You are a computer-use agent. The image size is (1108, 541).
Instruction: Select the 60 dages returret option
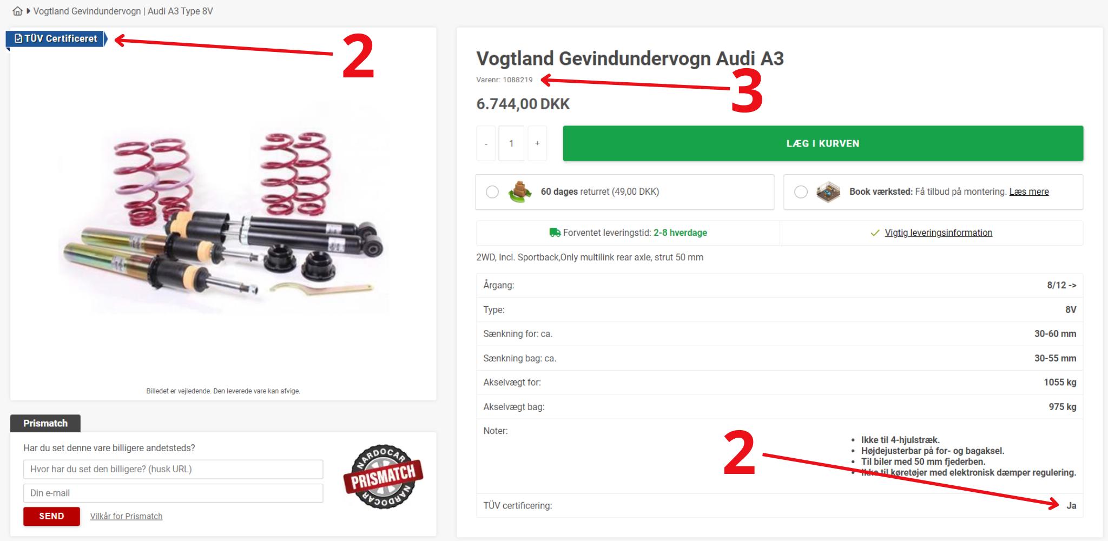click(492, 192)
